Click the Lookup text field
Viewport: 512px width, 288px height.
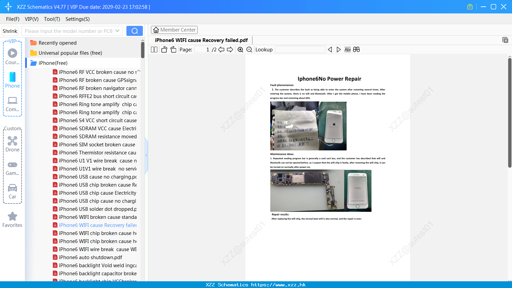coord(300,49)
